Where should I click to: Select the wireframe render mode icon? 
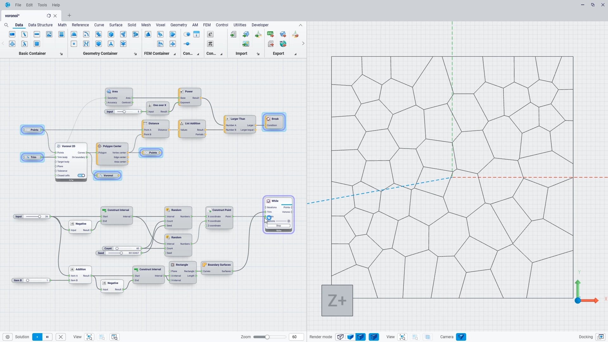340,337
